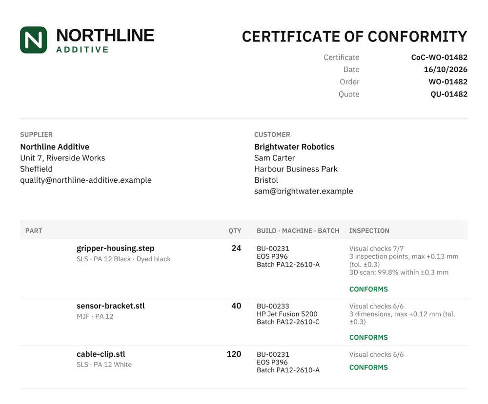Click Visual checks 7/7 text
The image size is (488, 404).
coord(376,249)
